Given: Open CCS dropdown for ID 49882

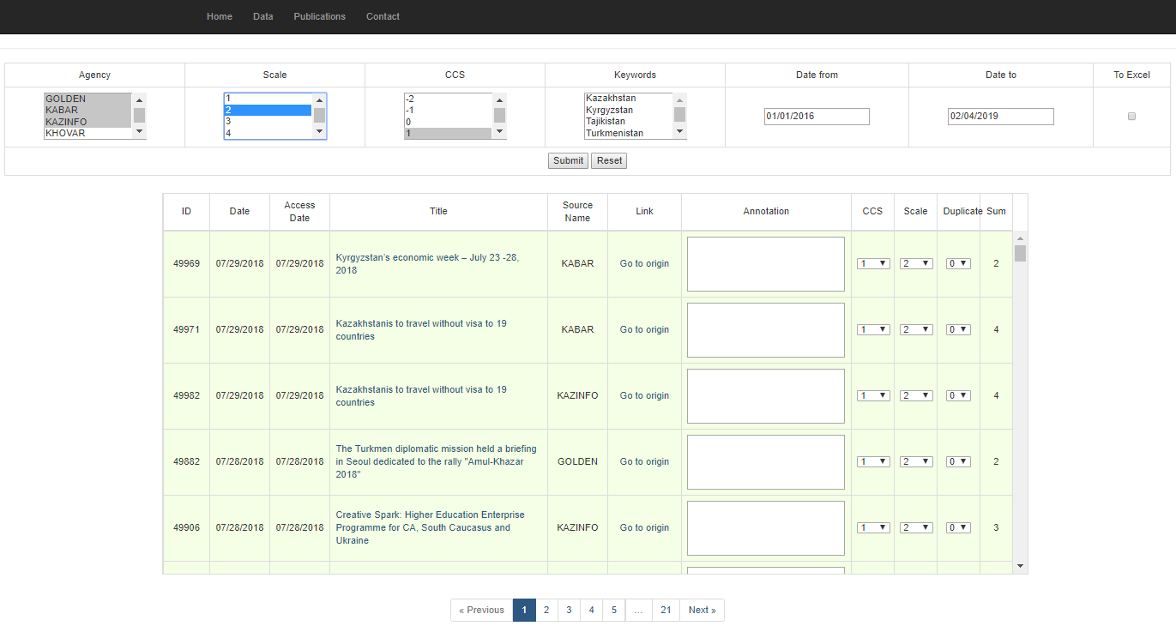Looking at the screenshot, I should tap(873, 461).
